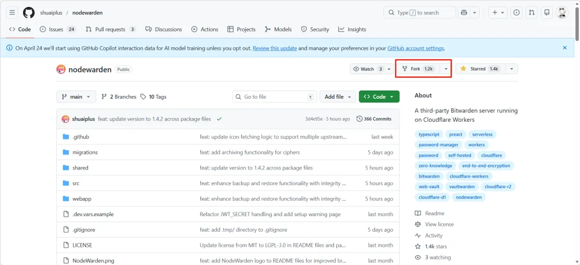Image resolution: width=580 pixels, height=265 pixels.
Task: Open the user avatar profile menu
Action: click(562, 12)
